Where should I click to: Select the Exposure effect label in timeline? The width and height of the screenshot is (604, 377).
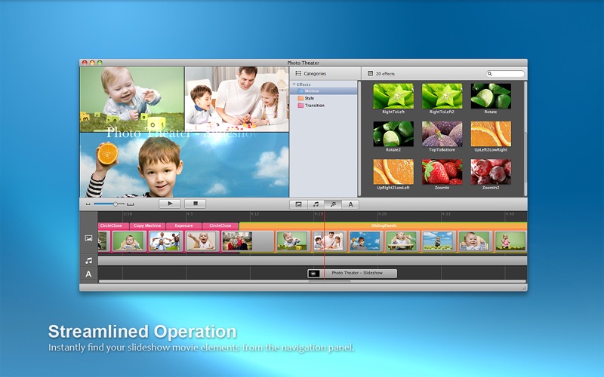pyautogui.click(x=183, y=225)
